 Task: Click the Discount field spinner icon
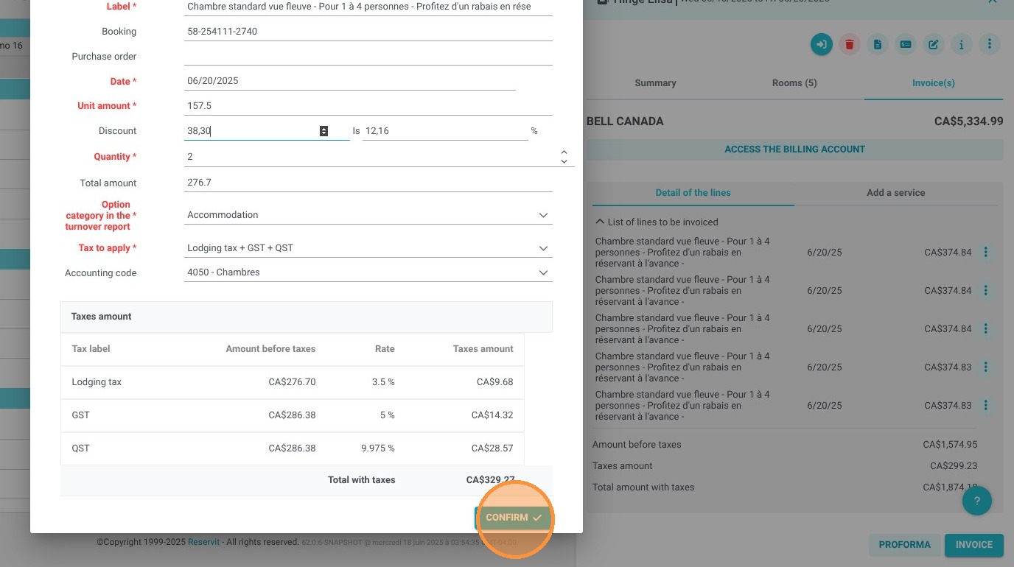coord(324,131)
